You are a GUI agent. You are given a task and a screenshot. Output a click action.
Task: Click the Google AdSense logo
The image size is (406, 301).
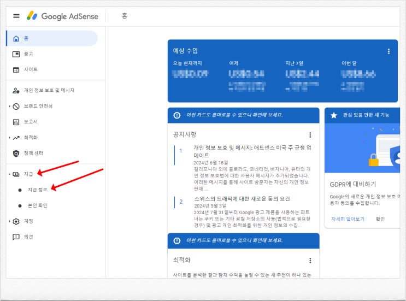point(62,16)
